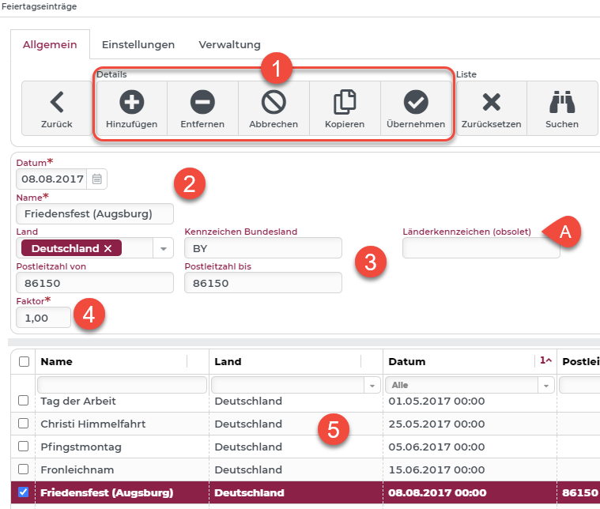The width and height of the screenshot is (600, 509).
Task: Sort by the Datum column header
Action: tap(406, 361)
